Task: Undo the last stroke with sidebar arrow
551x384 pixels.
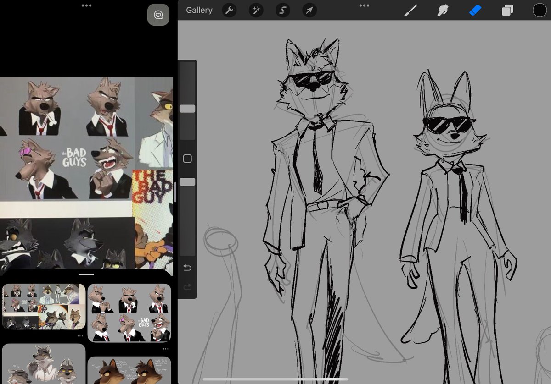Action: click(187, 267)
